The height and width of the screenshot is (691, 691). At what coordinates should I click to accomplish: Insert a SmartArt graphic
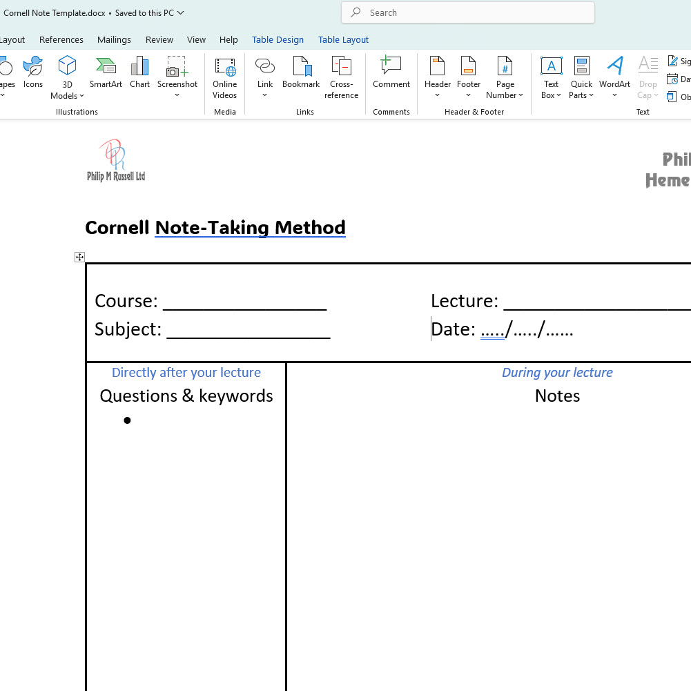point(106,73)
